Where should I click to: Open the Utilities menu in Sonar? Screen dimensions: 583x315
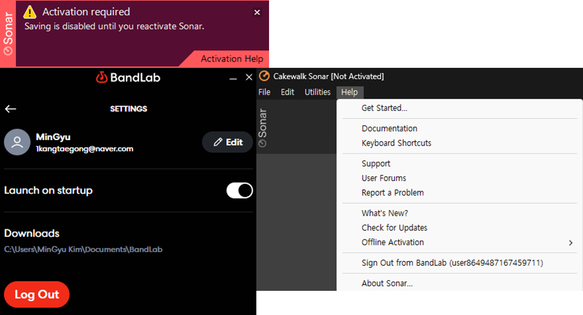click(317, 92)
